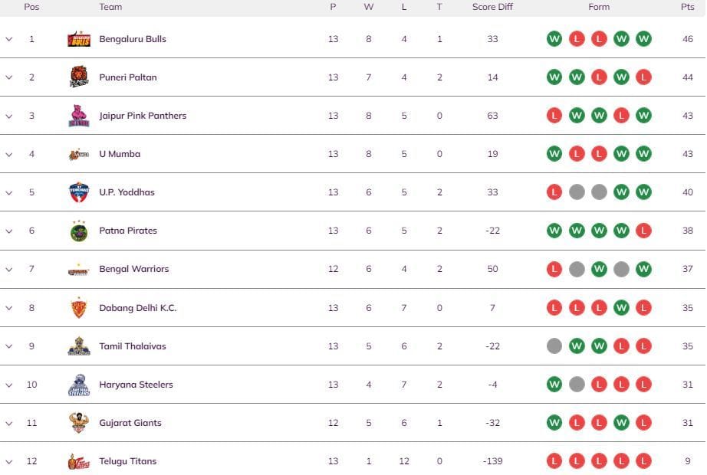Click the Puneri Paltan team logo
Viewport: 707px width, 475px height.
point(79,77)
